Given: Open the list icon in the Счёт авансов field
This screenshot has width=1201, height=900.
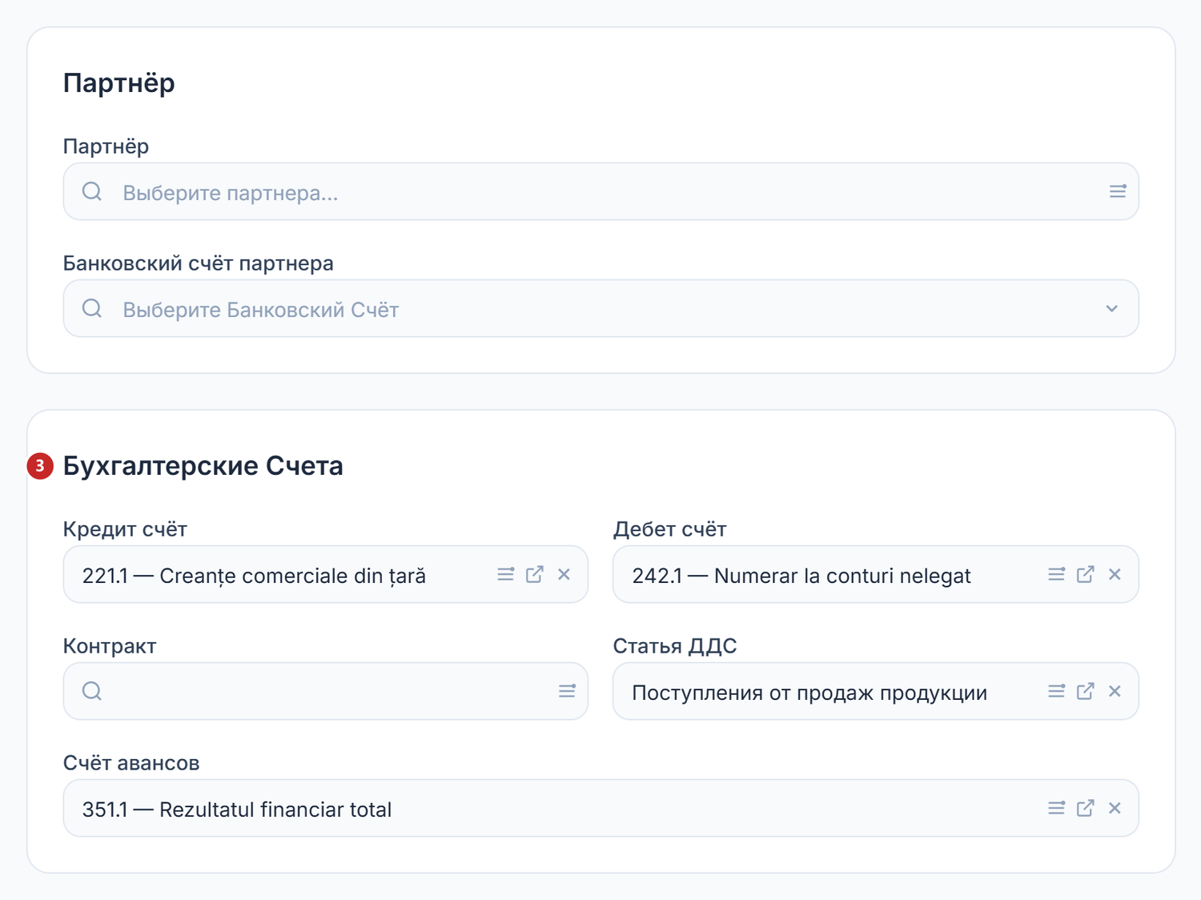Looking at the screenshot, I should 1057,808.
